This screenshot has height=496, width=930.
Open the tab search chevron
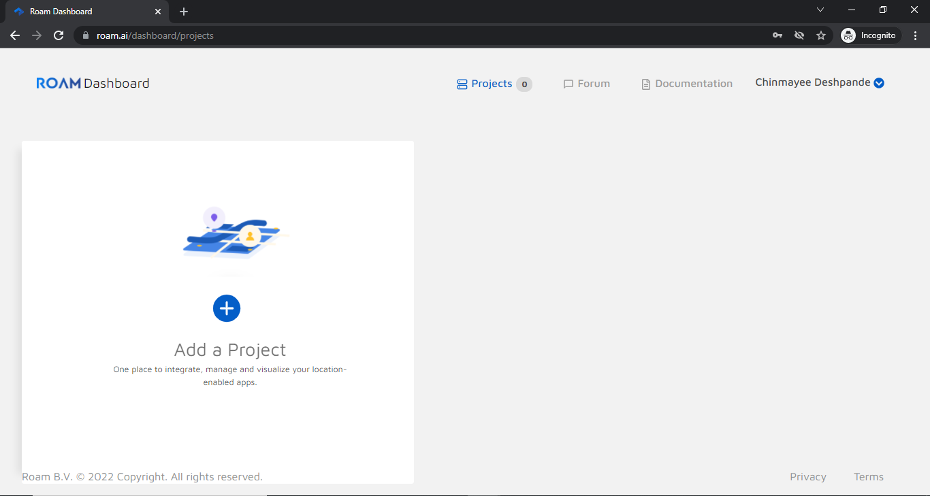(820, 10)
